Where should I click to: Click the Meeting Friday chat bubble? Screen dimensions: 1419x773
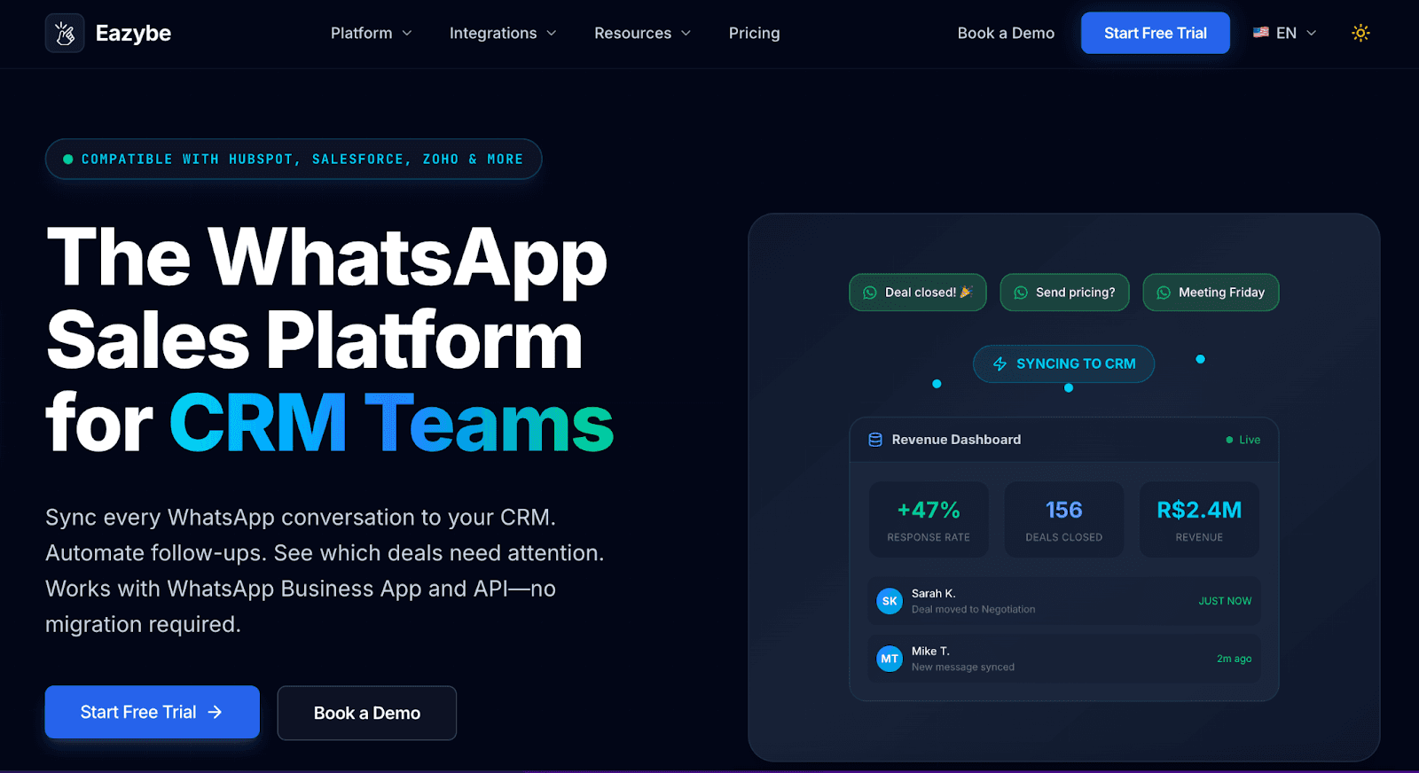click(x=1211, y=293)
